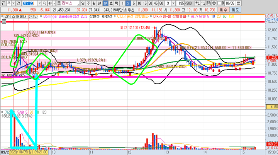The image size is (278, 155).
Task: Select the 60 minute interval button
Action: 161,3
